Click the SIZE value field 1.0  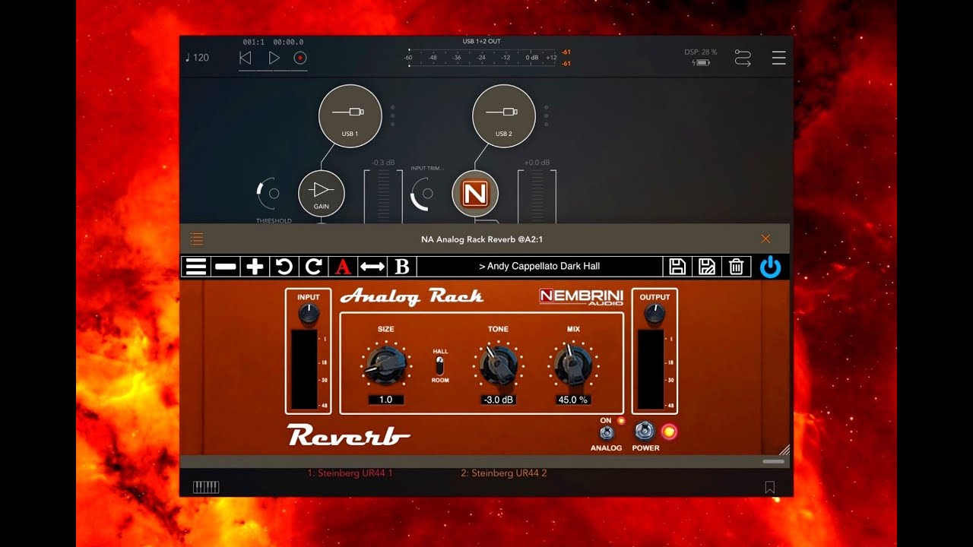pos(386,400)
